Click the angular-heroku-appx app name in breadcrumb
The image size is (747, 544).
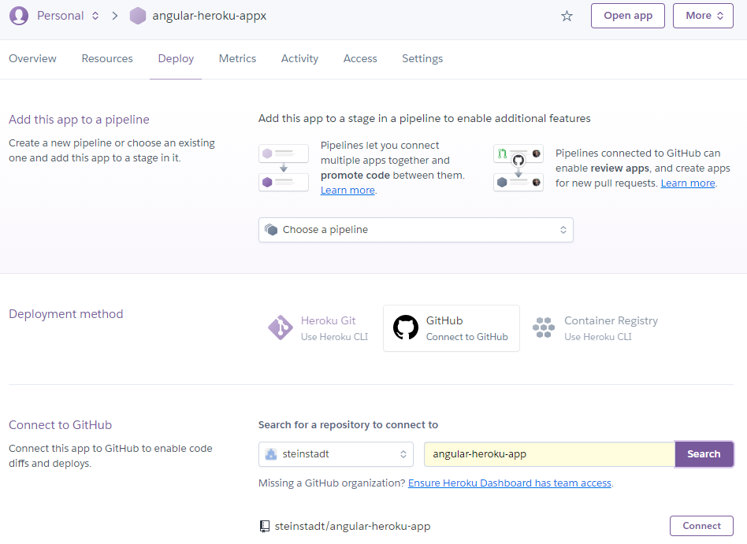click(209, 16)
